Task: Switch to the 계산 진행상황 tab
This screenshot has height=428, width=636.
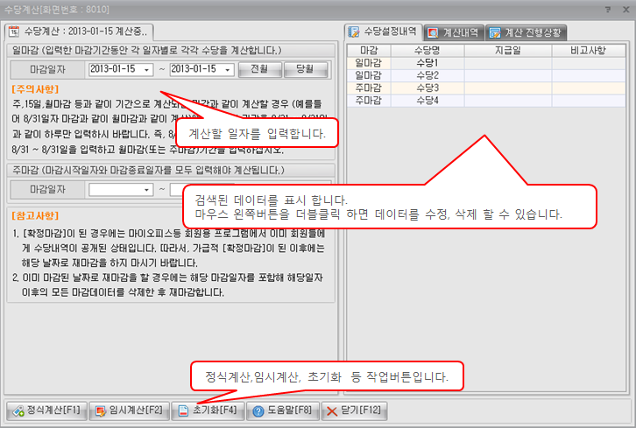Action: pos(526,32)
